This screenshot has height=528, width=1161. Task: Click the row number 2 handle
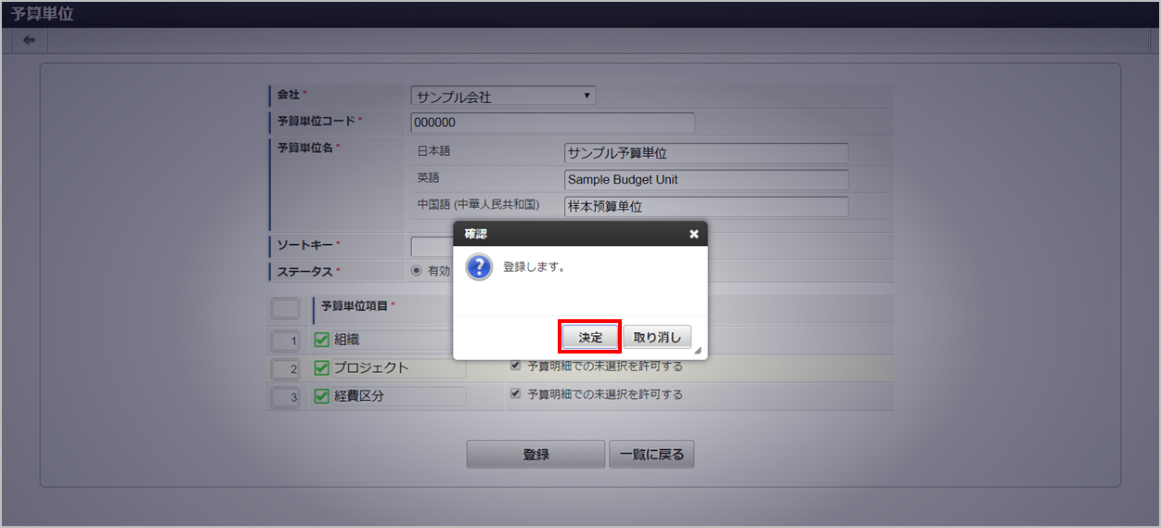tap(286, 368)
